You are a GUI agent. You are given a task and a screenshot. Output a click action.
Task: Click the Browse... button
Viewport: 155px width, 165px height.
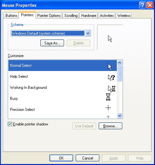pyautogui.click(x=110, y=126)
